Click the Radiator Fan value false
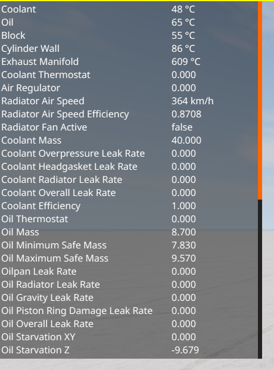Image resolution: width=274 pixels, height=370 pixels. pos(182,127)
